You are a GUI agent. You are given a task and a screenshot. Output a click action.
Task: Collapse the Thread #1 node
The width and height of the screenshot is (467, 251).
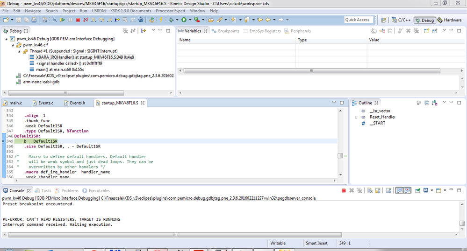coord(19,51)
